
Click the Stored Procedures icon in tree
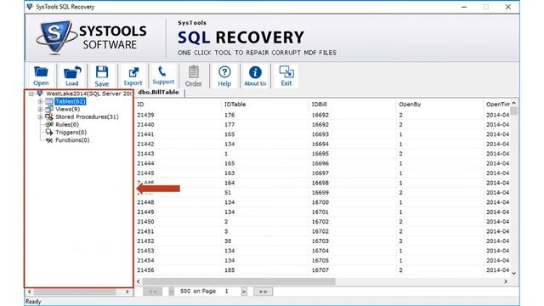[49, 117]
